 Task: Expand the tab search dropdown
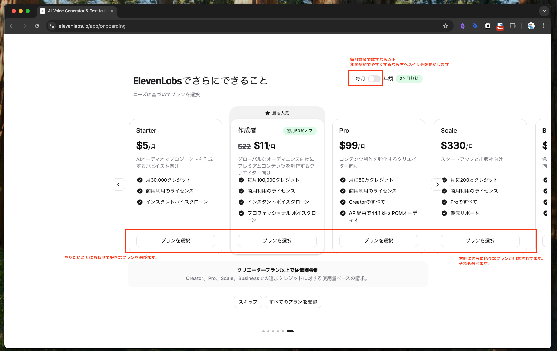click(544, 11)
